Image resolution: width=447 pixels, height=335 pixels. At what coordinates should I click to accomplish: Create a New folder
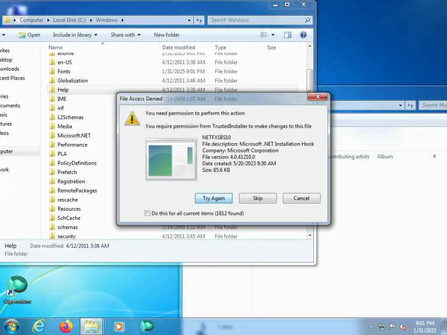(x=167, y=35)
